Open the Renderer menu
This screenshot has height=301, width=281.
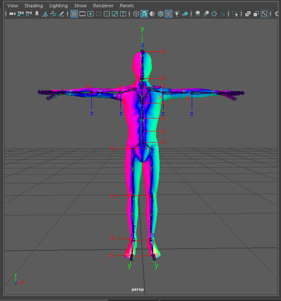103,6
